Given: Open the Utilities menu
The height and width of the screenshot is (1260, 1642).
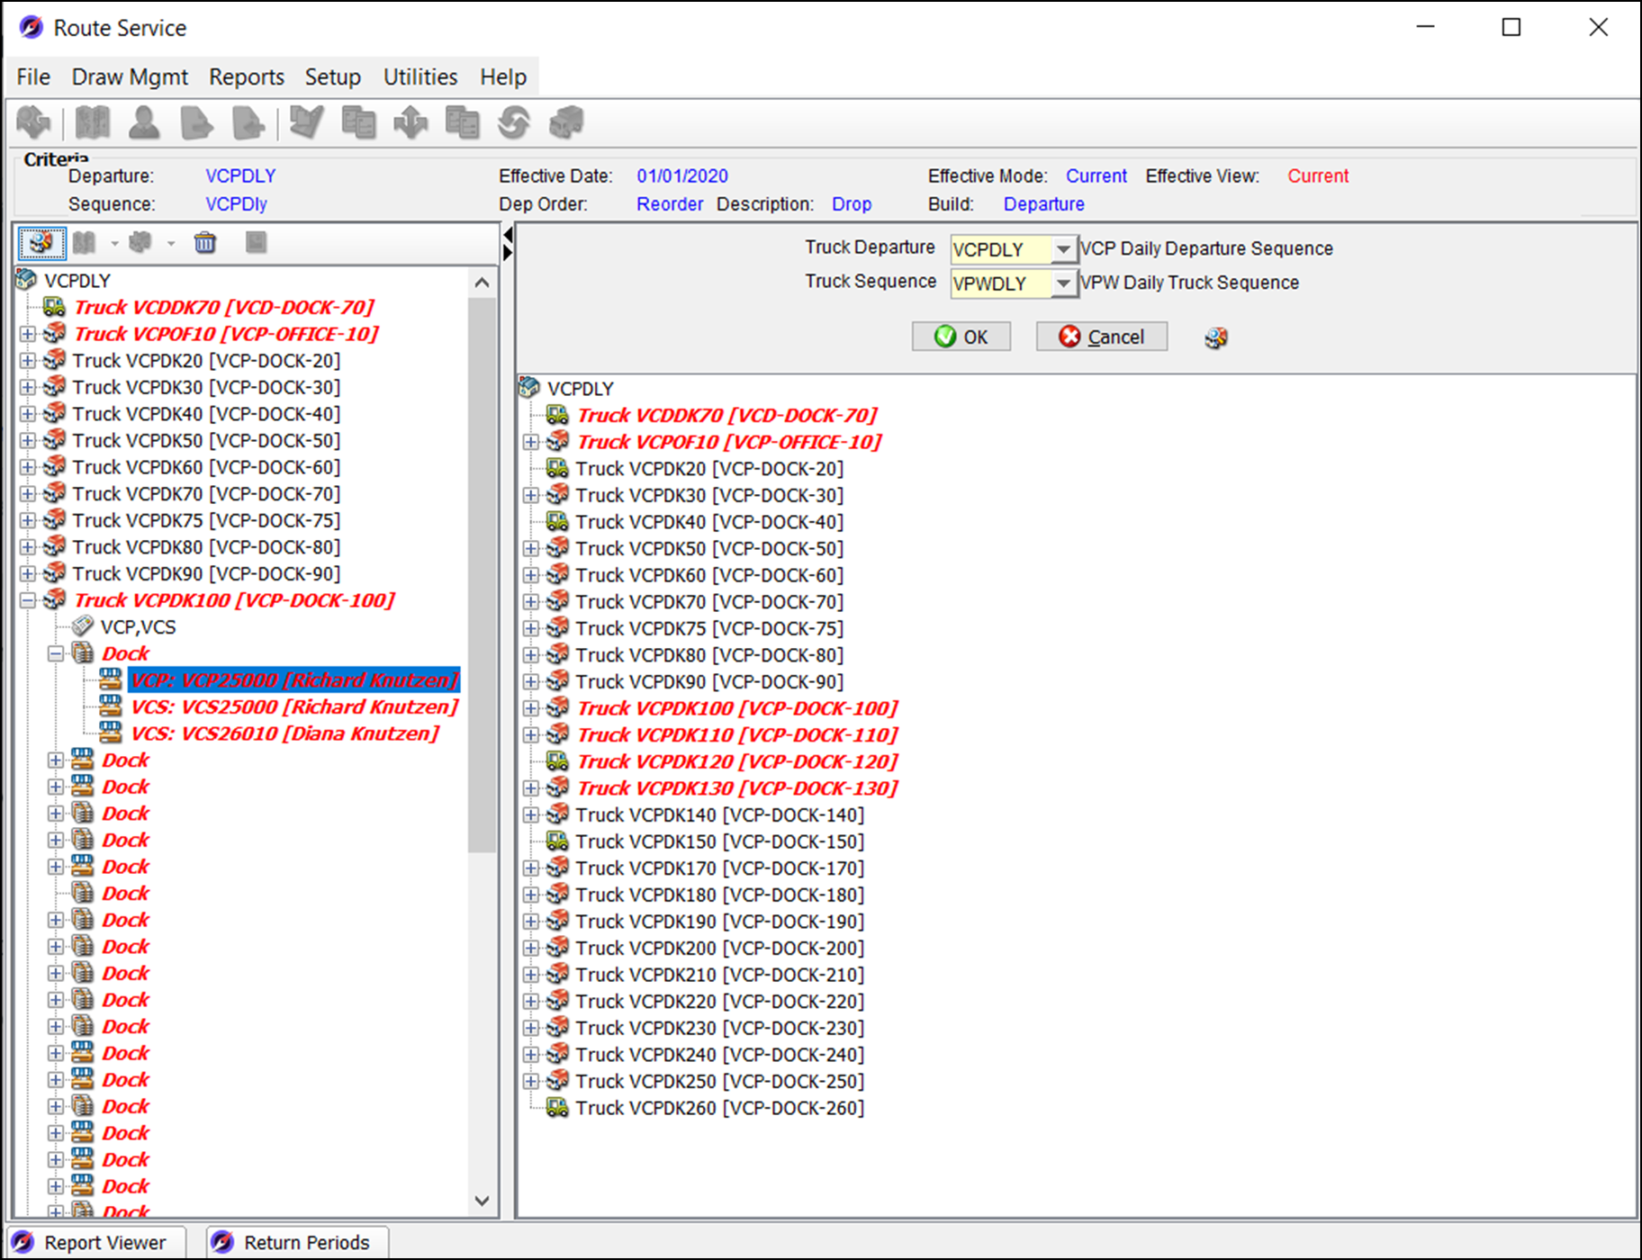Looking at the screenshot, I should click(x=420, y=77).
